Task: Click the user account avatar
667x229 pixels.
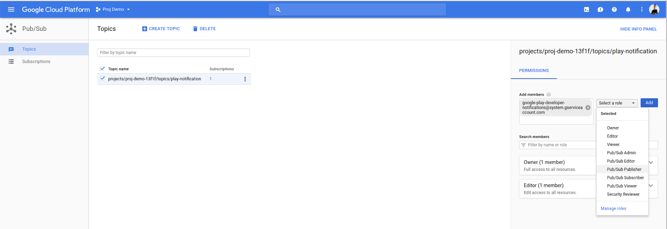Action: [654, 9]
